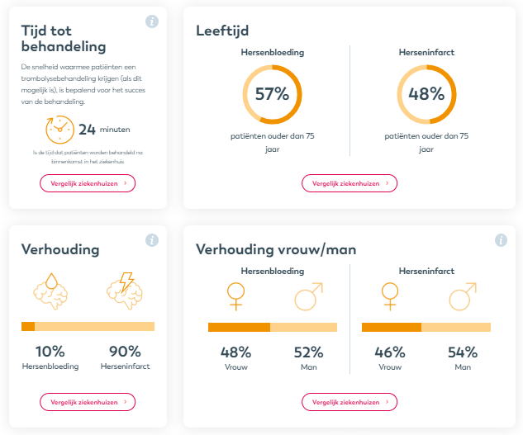This screenshot has width=523, height=435.
Task: Click the female symbol under Herseninfarct
Action: click(390, 296)
